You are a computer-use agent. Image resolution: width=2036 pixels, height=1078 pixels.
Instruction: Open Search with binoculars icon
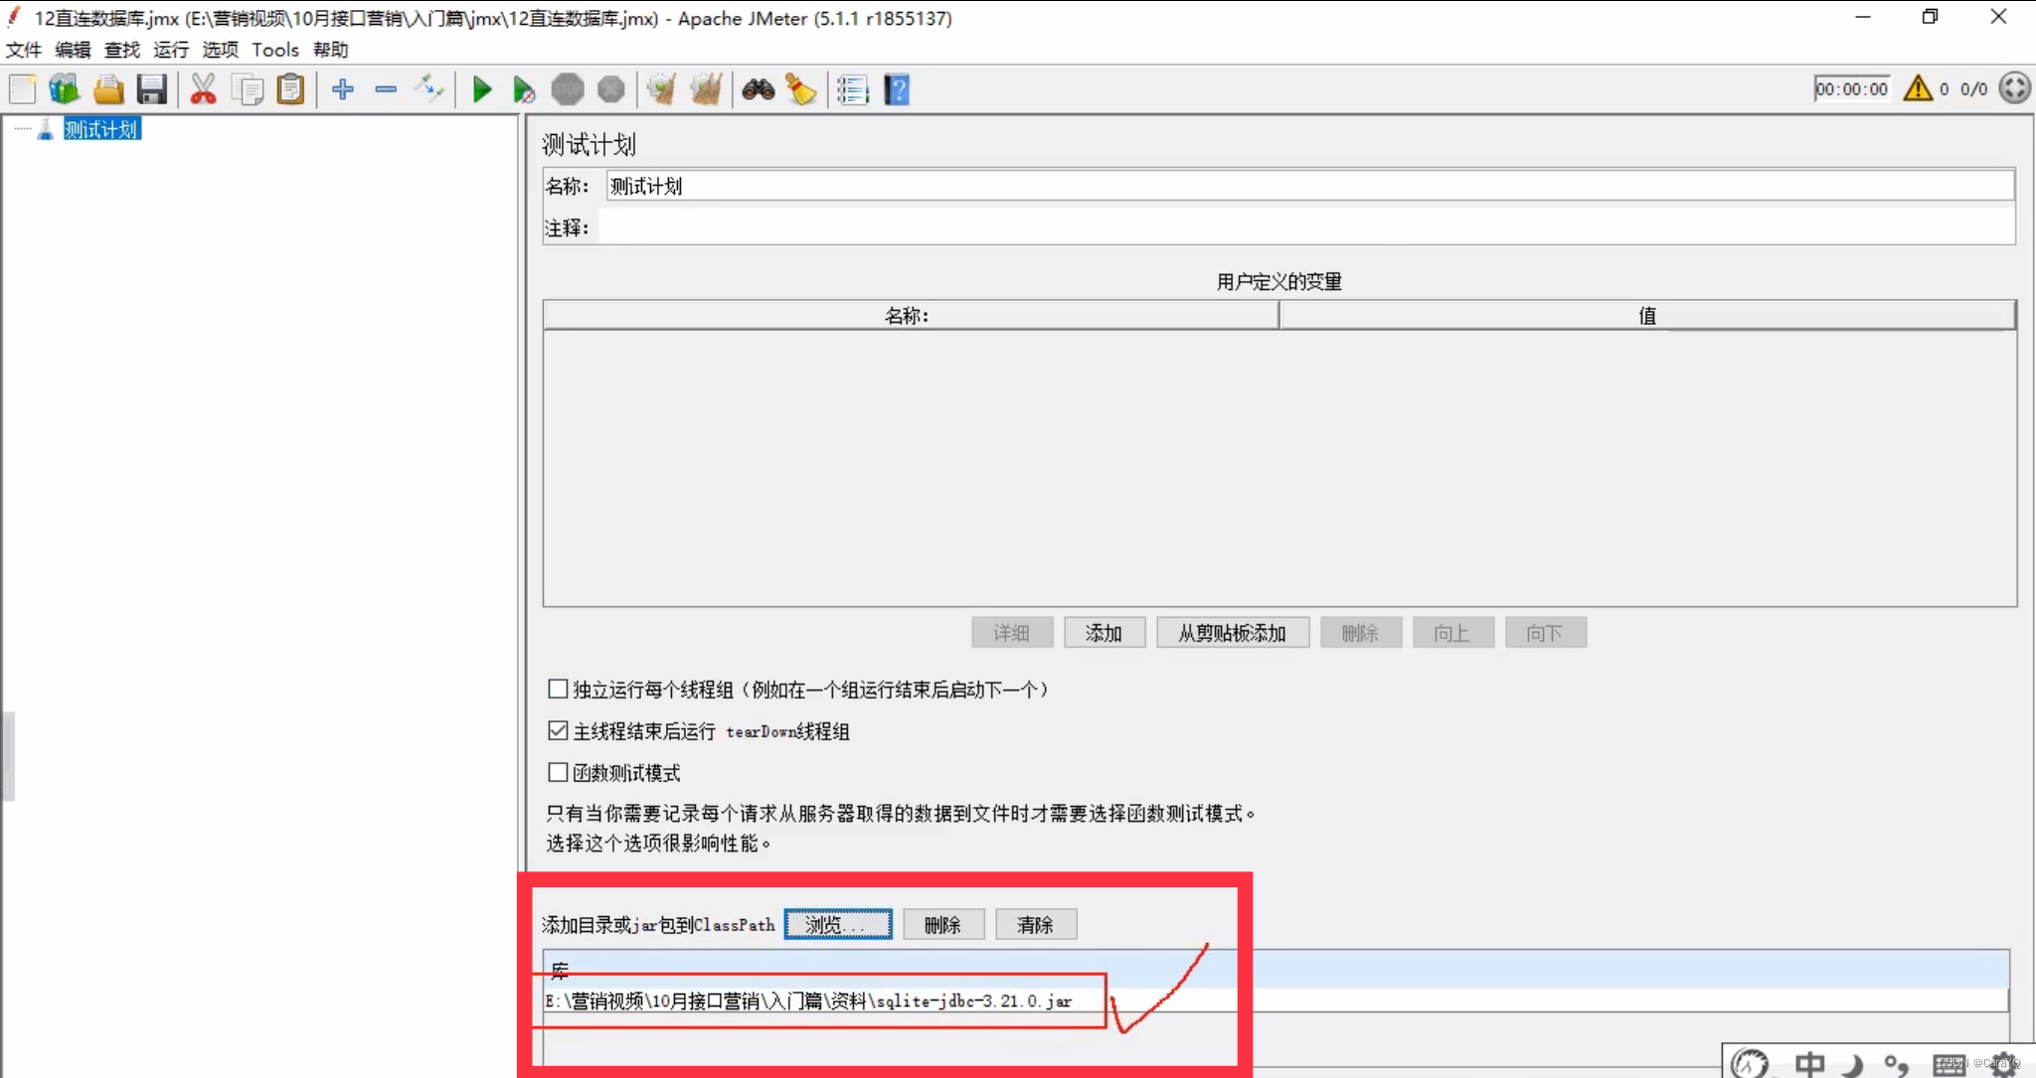759,89
